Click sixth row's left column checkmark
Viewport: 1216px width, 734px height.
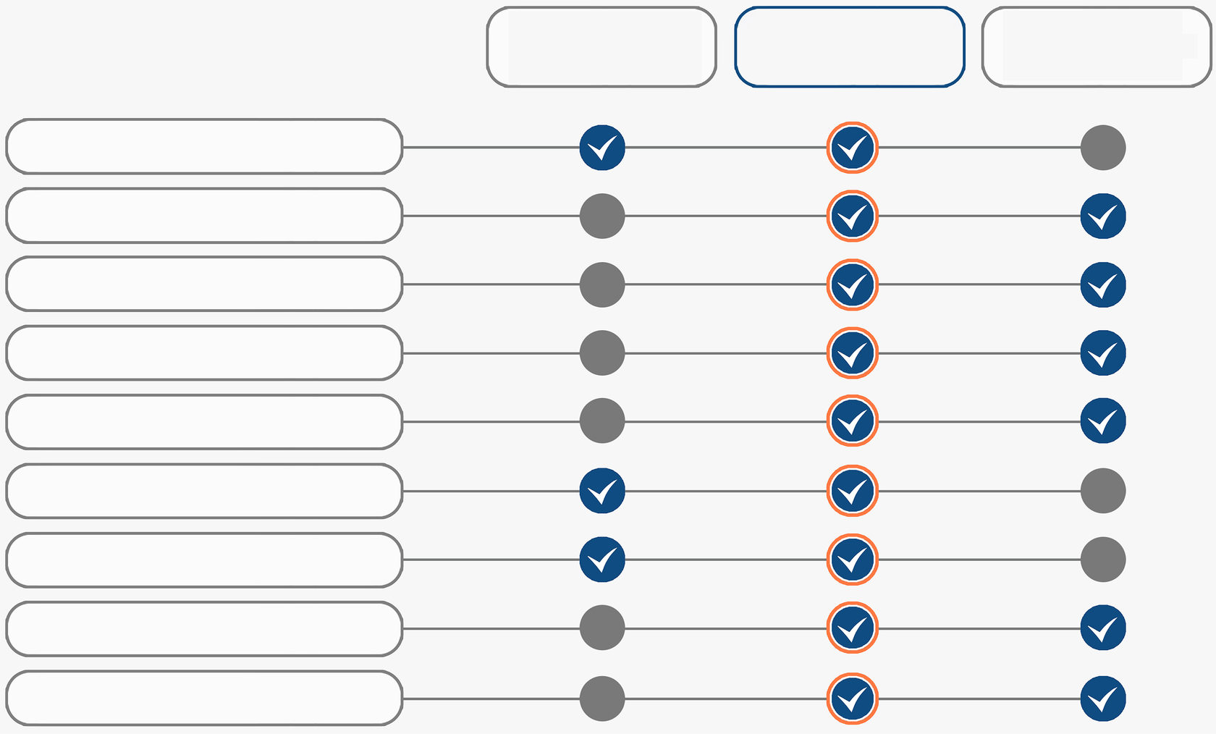[602, 491]
